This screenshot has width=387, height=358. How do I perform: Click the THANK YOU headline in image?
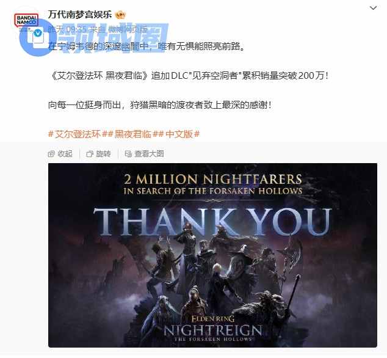212,222
